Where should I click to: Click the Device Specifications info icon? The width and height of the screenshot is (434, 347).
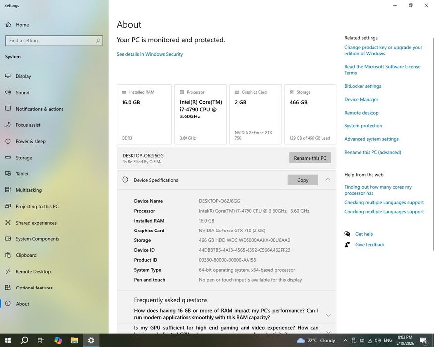tap(125, 180)
